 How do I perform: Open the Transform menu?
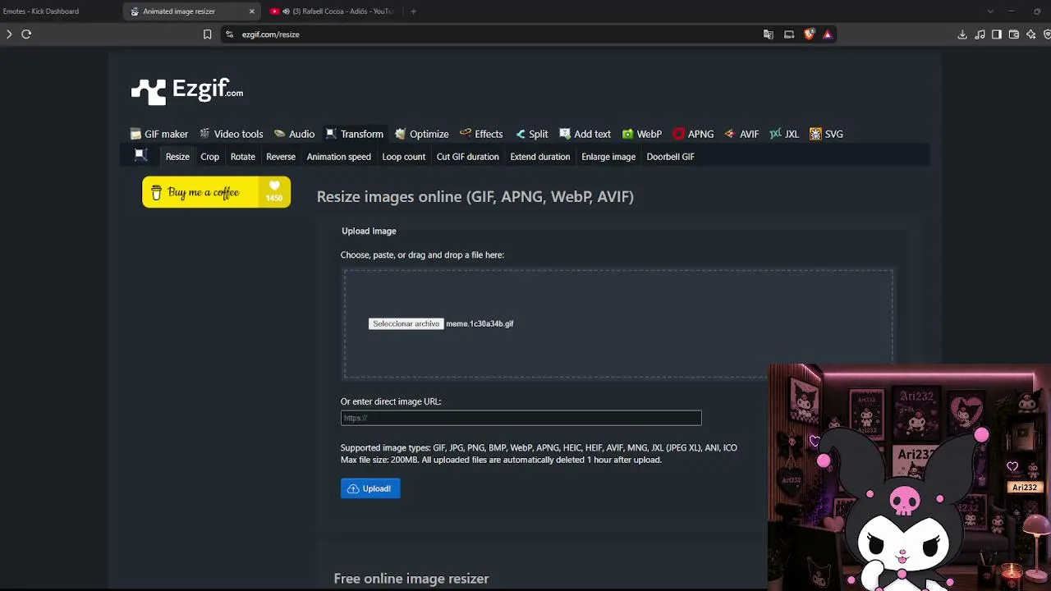point(355,134)
